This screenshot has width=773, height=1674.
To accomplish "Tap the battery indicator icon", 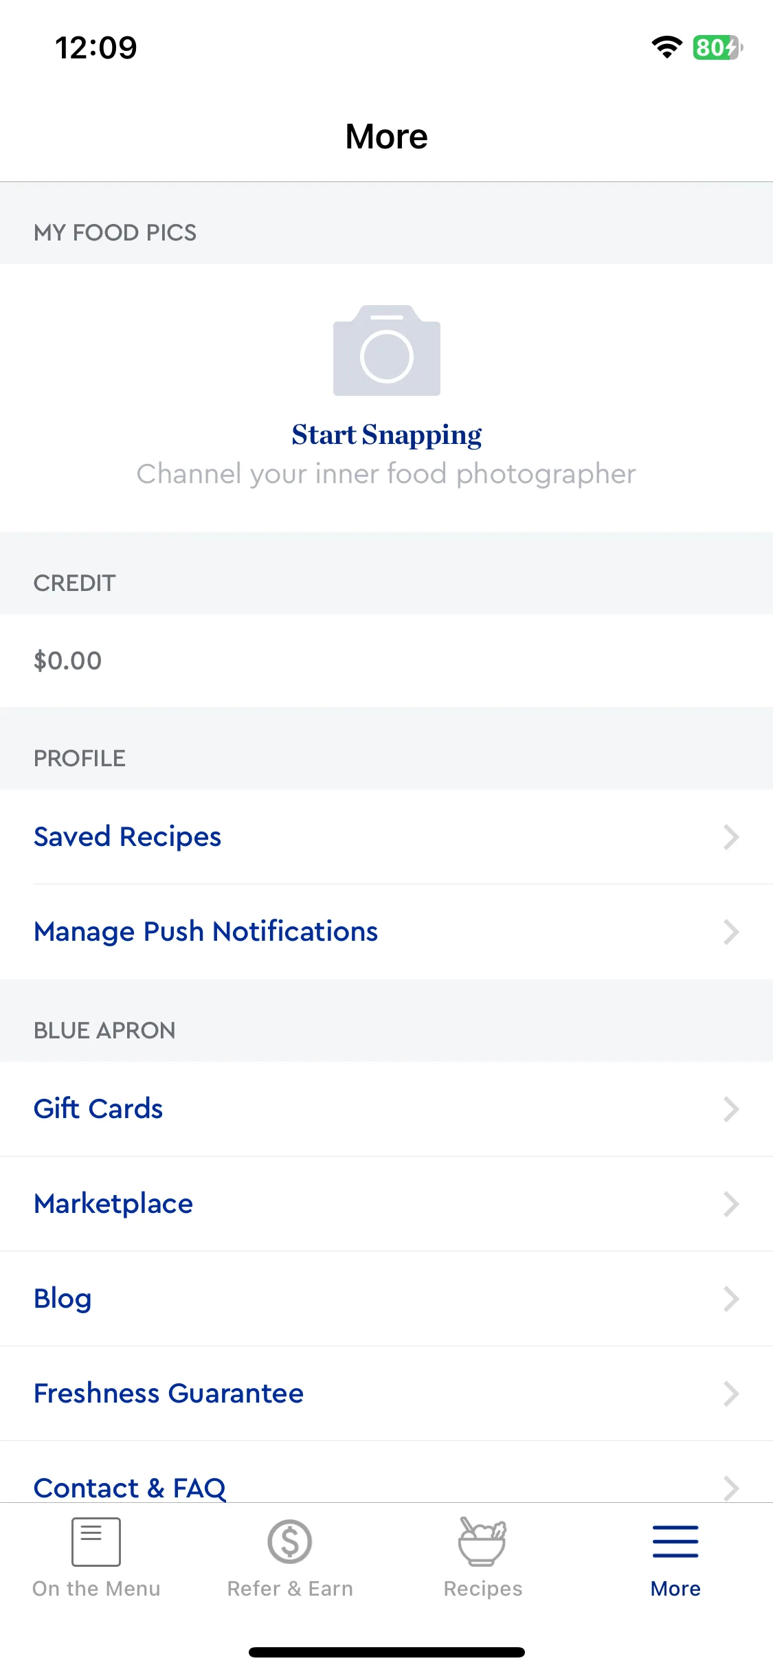I will coord(717,47).
